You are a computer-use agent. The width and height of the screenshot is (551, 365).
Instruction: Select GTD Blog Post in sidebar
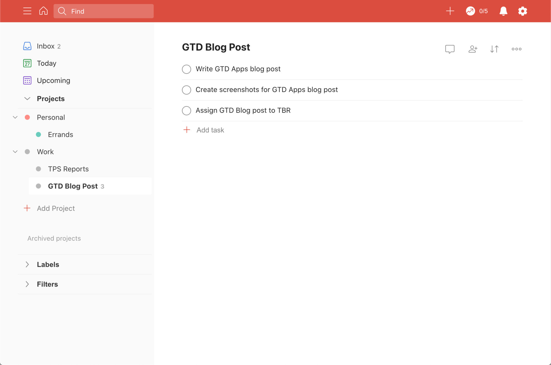[90, 186]
